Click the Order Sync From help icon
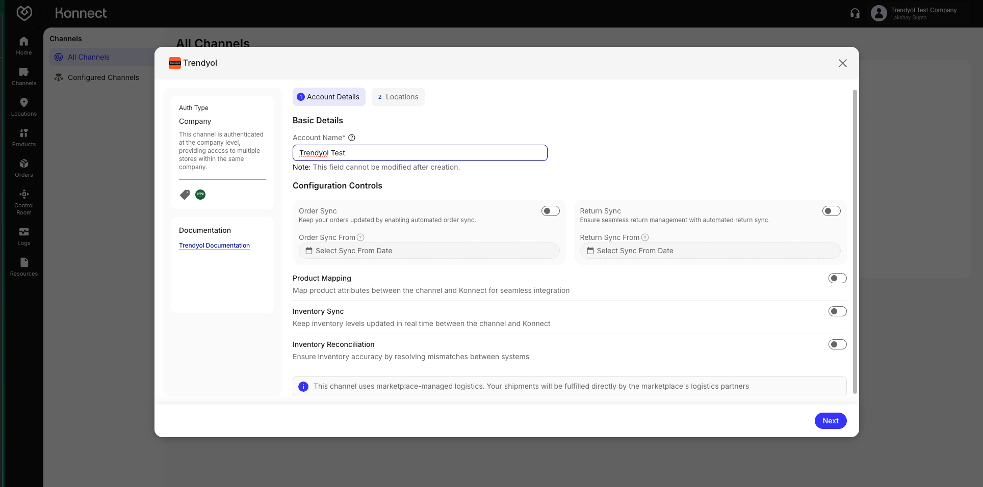The image size is (983, 487). coord(360,237)
